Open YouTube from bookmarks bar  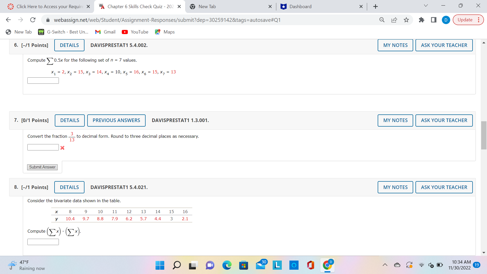point(135,32)
